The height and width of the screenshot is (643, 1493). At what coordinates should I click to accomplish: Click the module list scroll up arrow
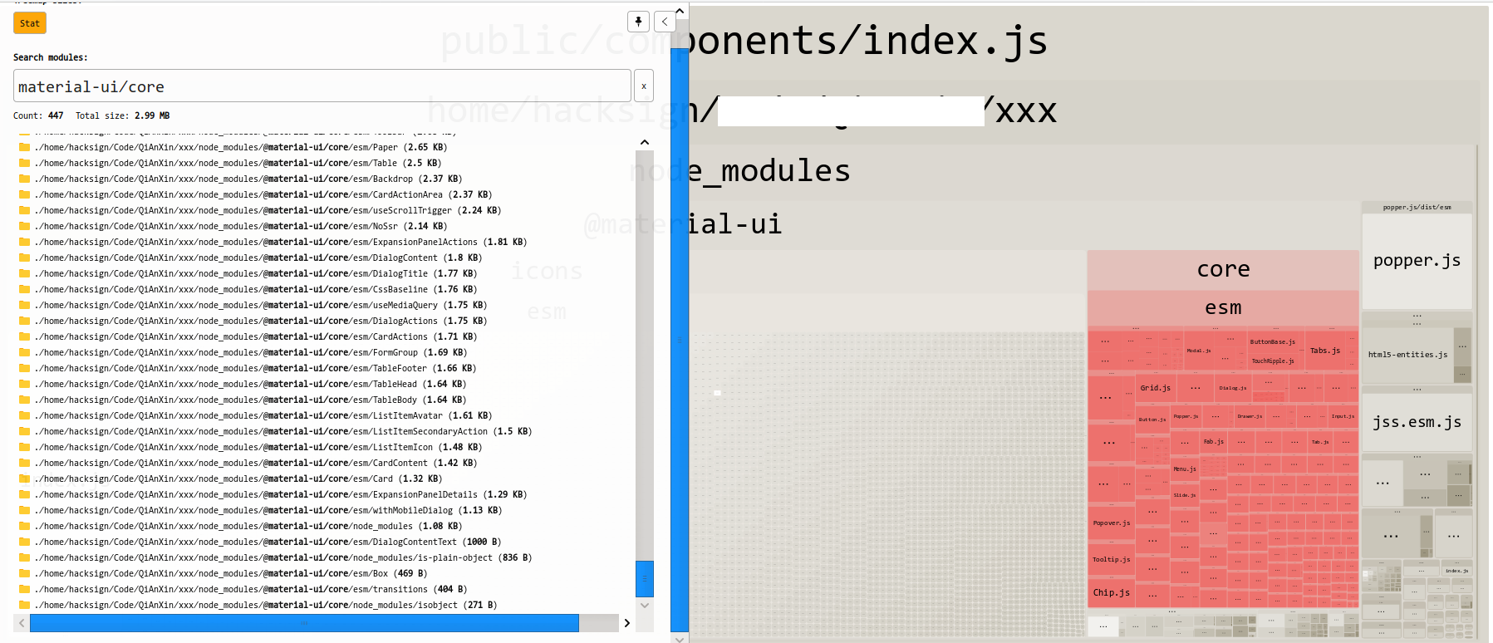pyautogui.click(x=645, y=142)
